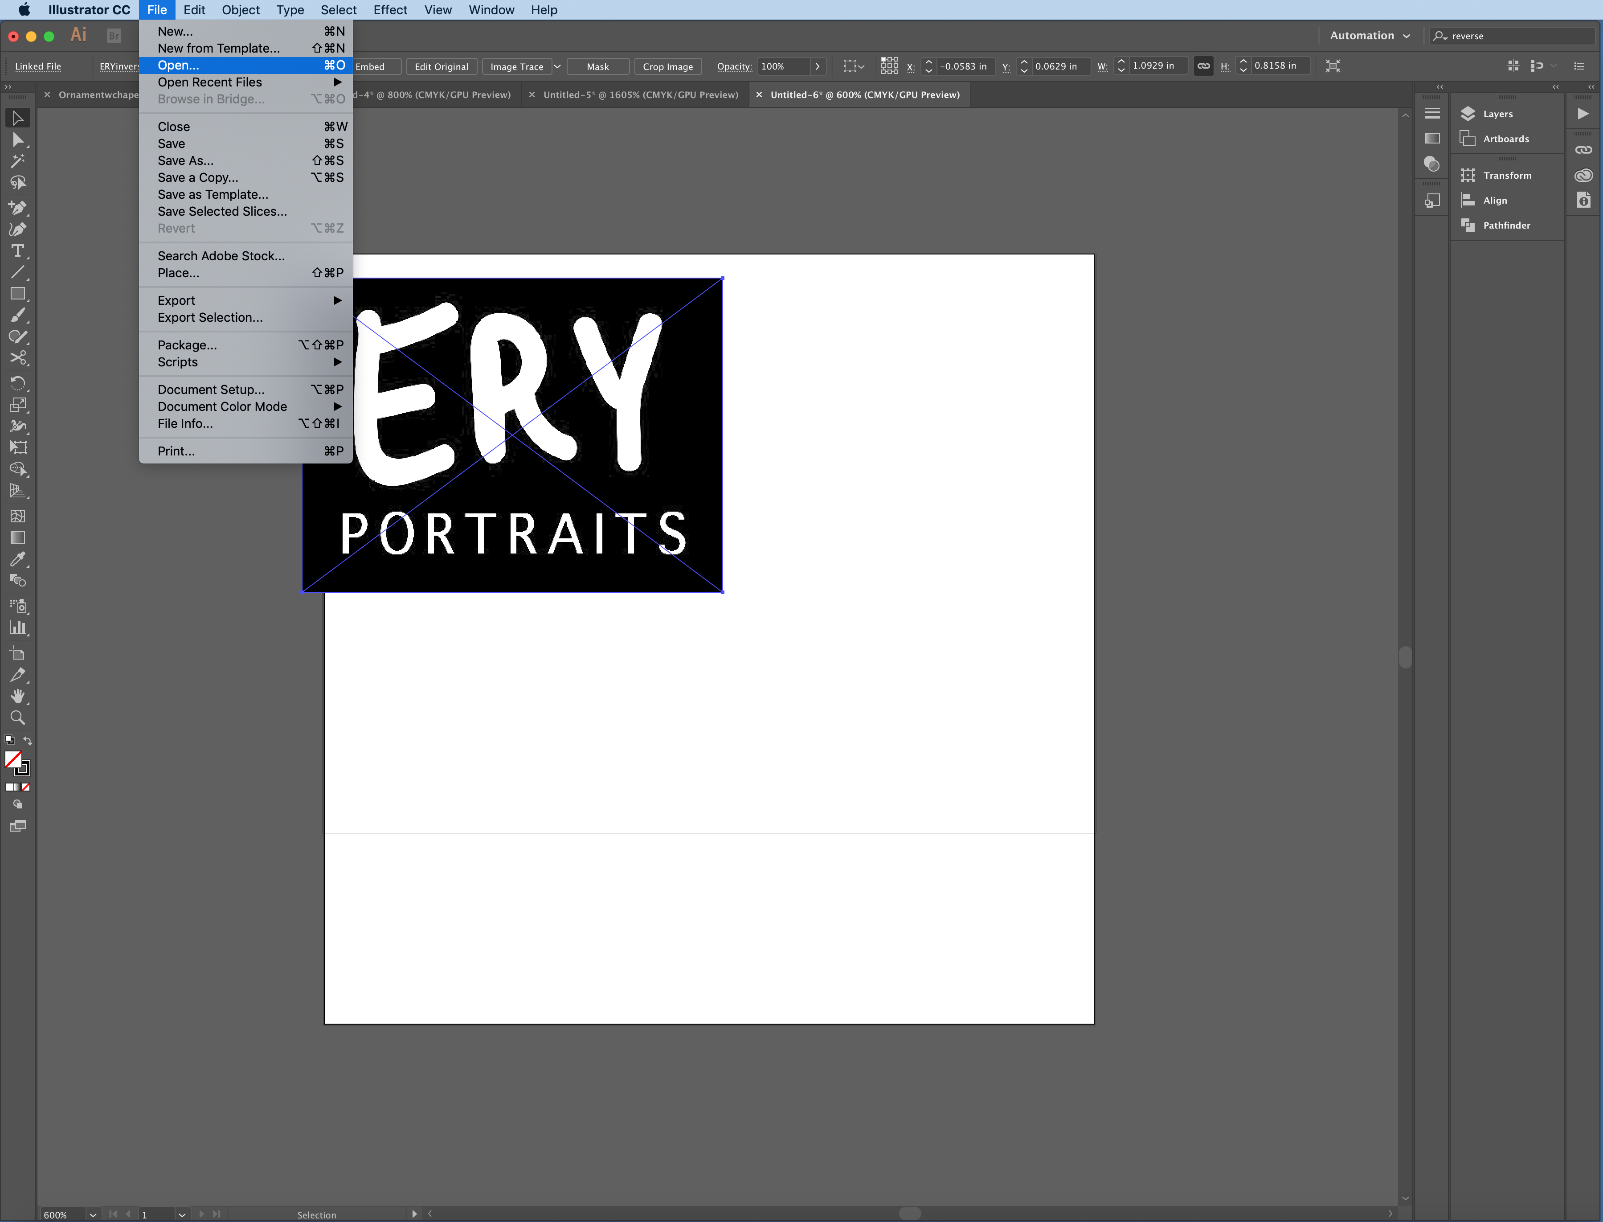Screen dimensions: 1603x1222
Task: Select the Paintbrush tool
Action: (x=17, y=315)
